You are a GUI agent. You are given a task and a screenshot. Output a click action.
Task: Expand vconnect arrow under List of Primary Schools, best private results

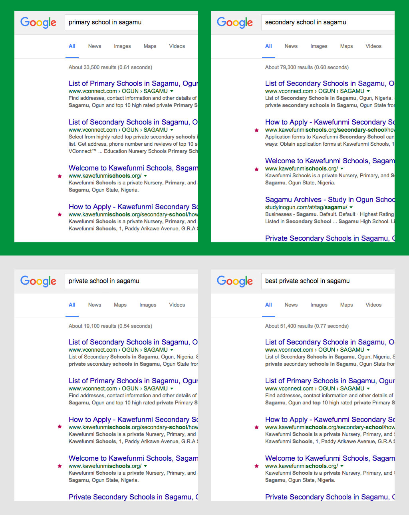click(368, 389)
